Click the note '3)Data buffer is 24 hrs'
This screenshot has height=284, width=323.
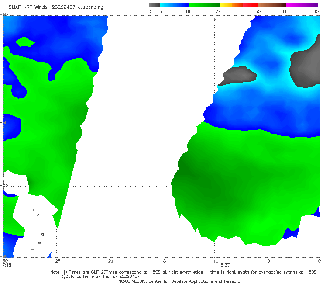[x=100, y=277]
